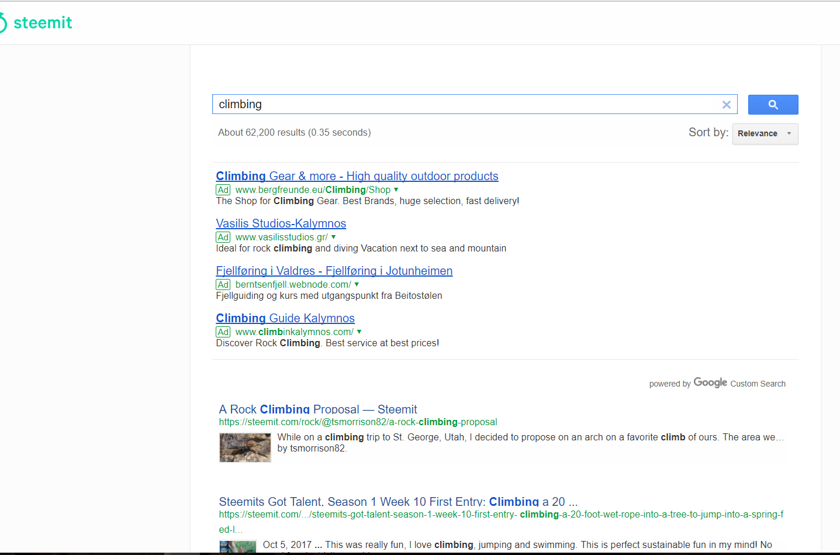Click 'The Shop for Climbing Gear' description
This screenshot has width=840, height=555.
(x=368, y=201)
